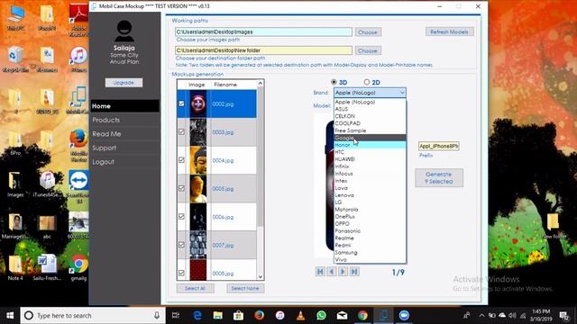Uncheck the 0007.jpg checkbox
Image resolution: width=577 pixels, height=324 pixels.
point(181,245)
